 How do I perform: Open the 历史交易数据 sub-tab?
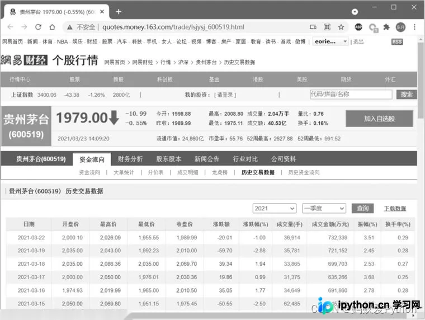coord(258,172)
